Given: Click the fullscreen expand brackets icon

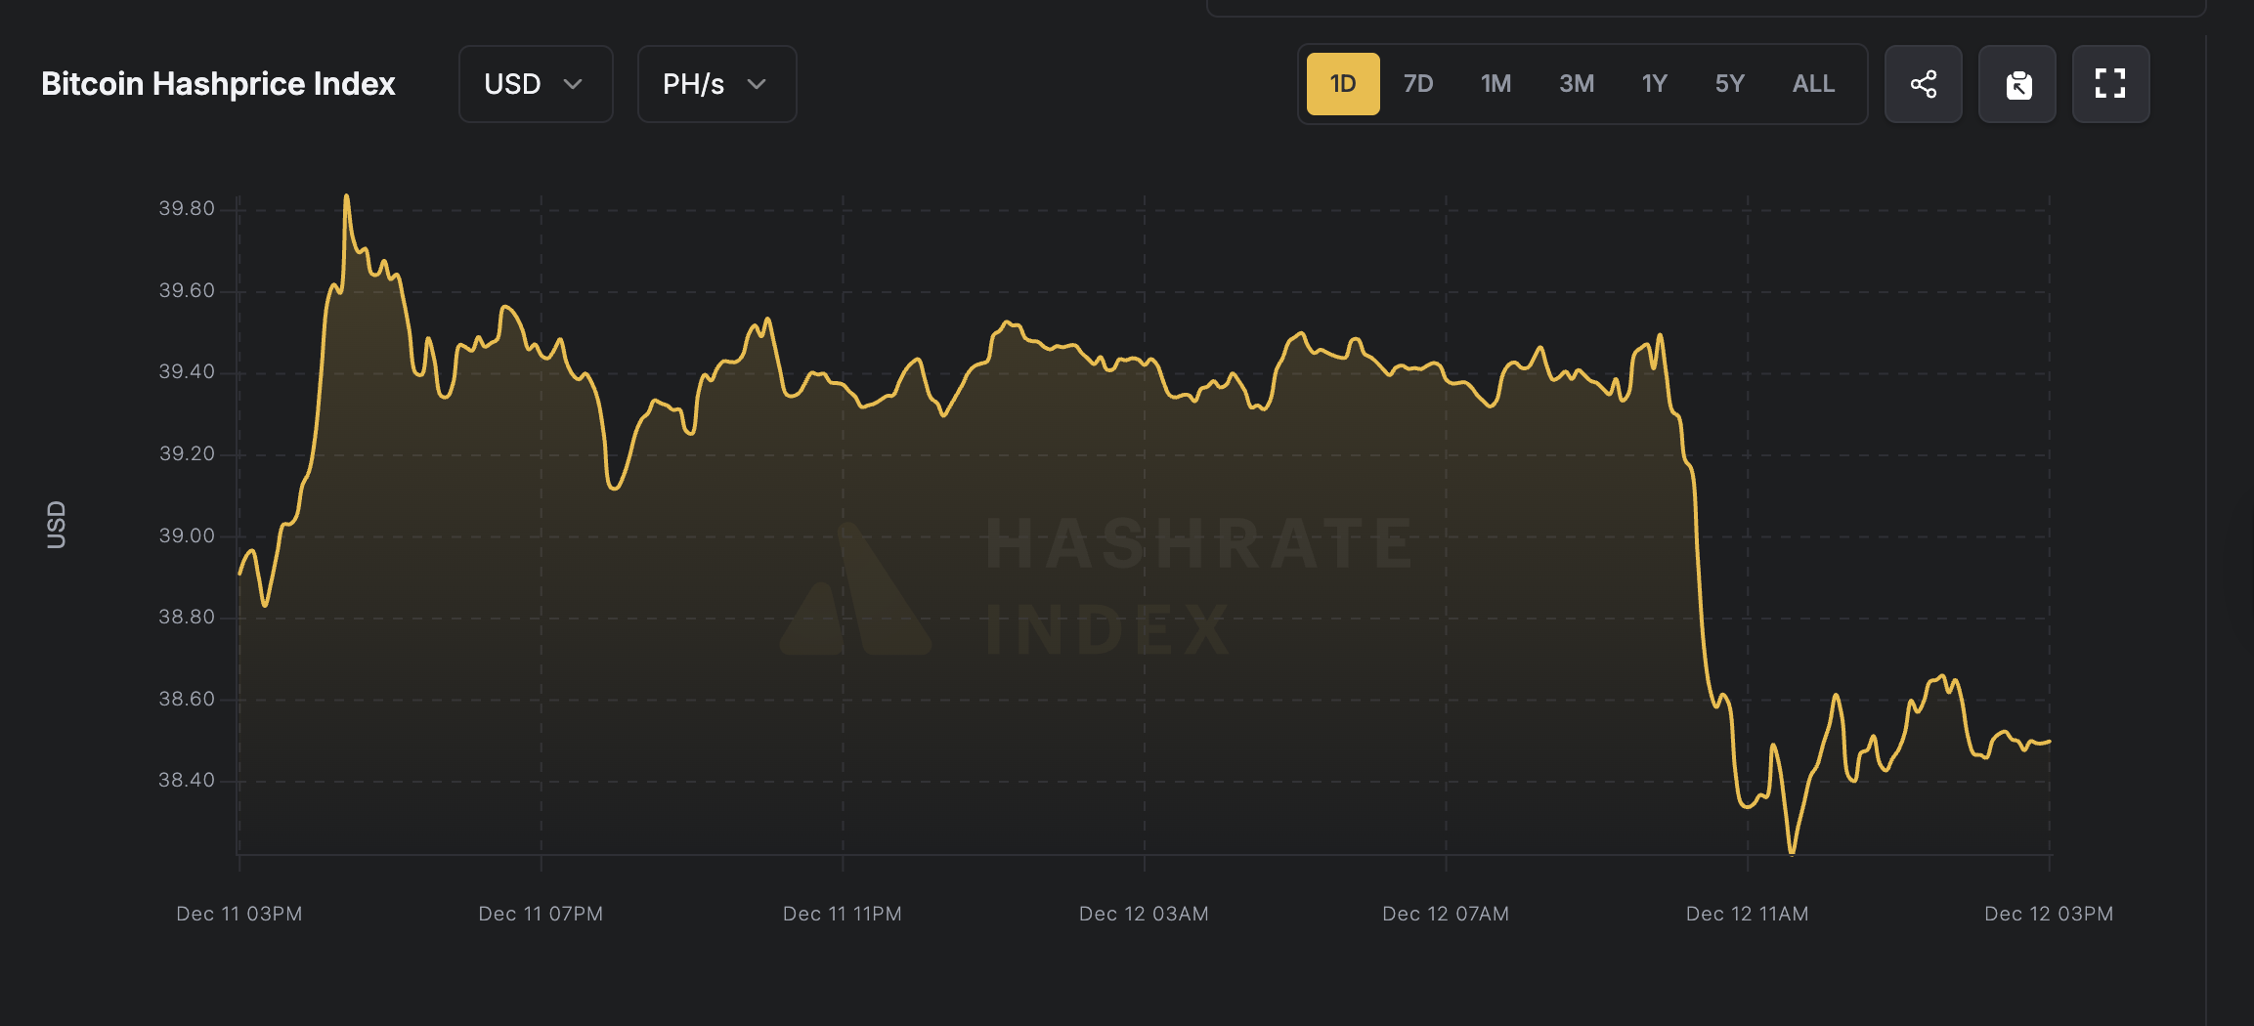Looking at the screenshot, I should point(2111,84).
